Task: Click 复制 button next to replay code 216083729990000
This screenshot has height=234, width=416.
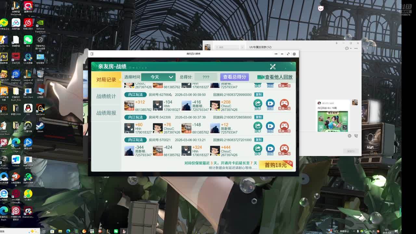Action: point(258,95)
